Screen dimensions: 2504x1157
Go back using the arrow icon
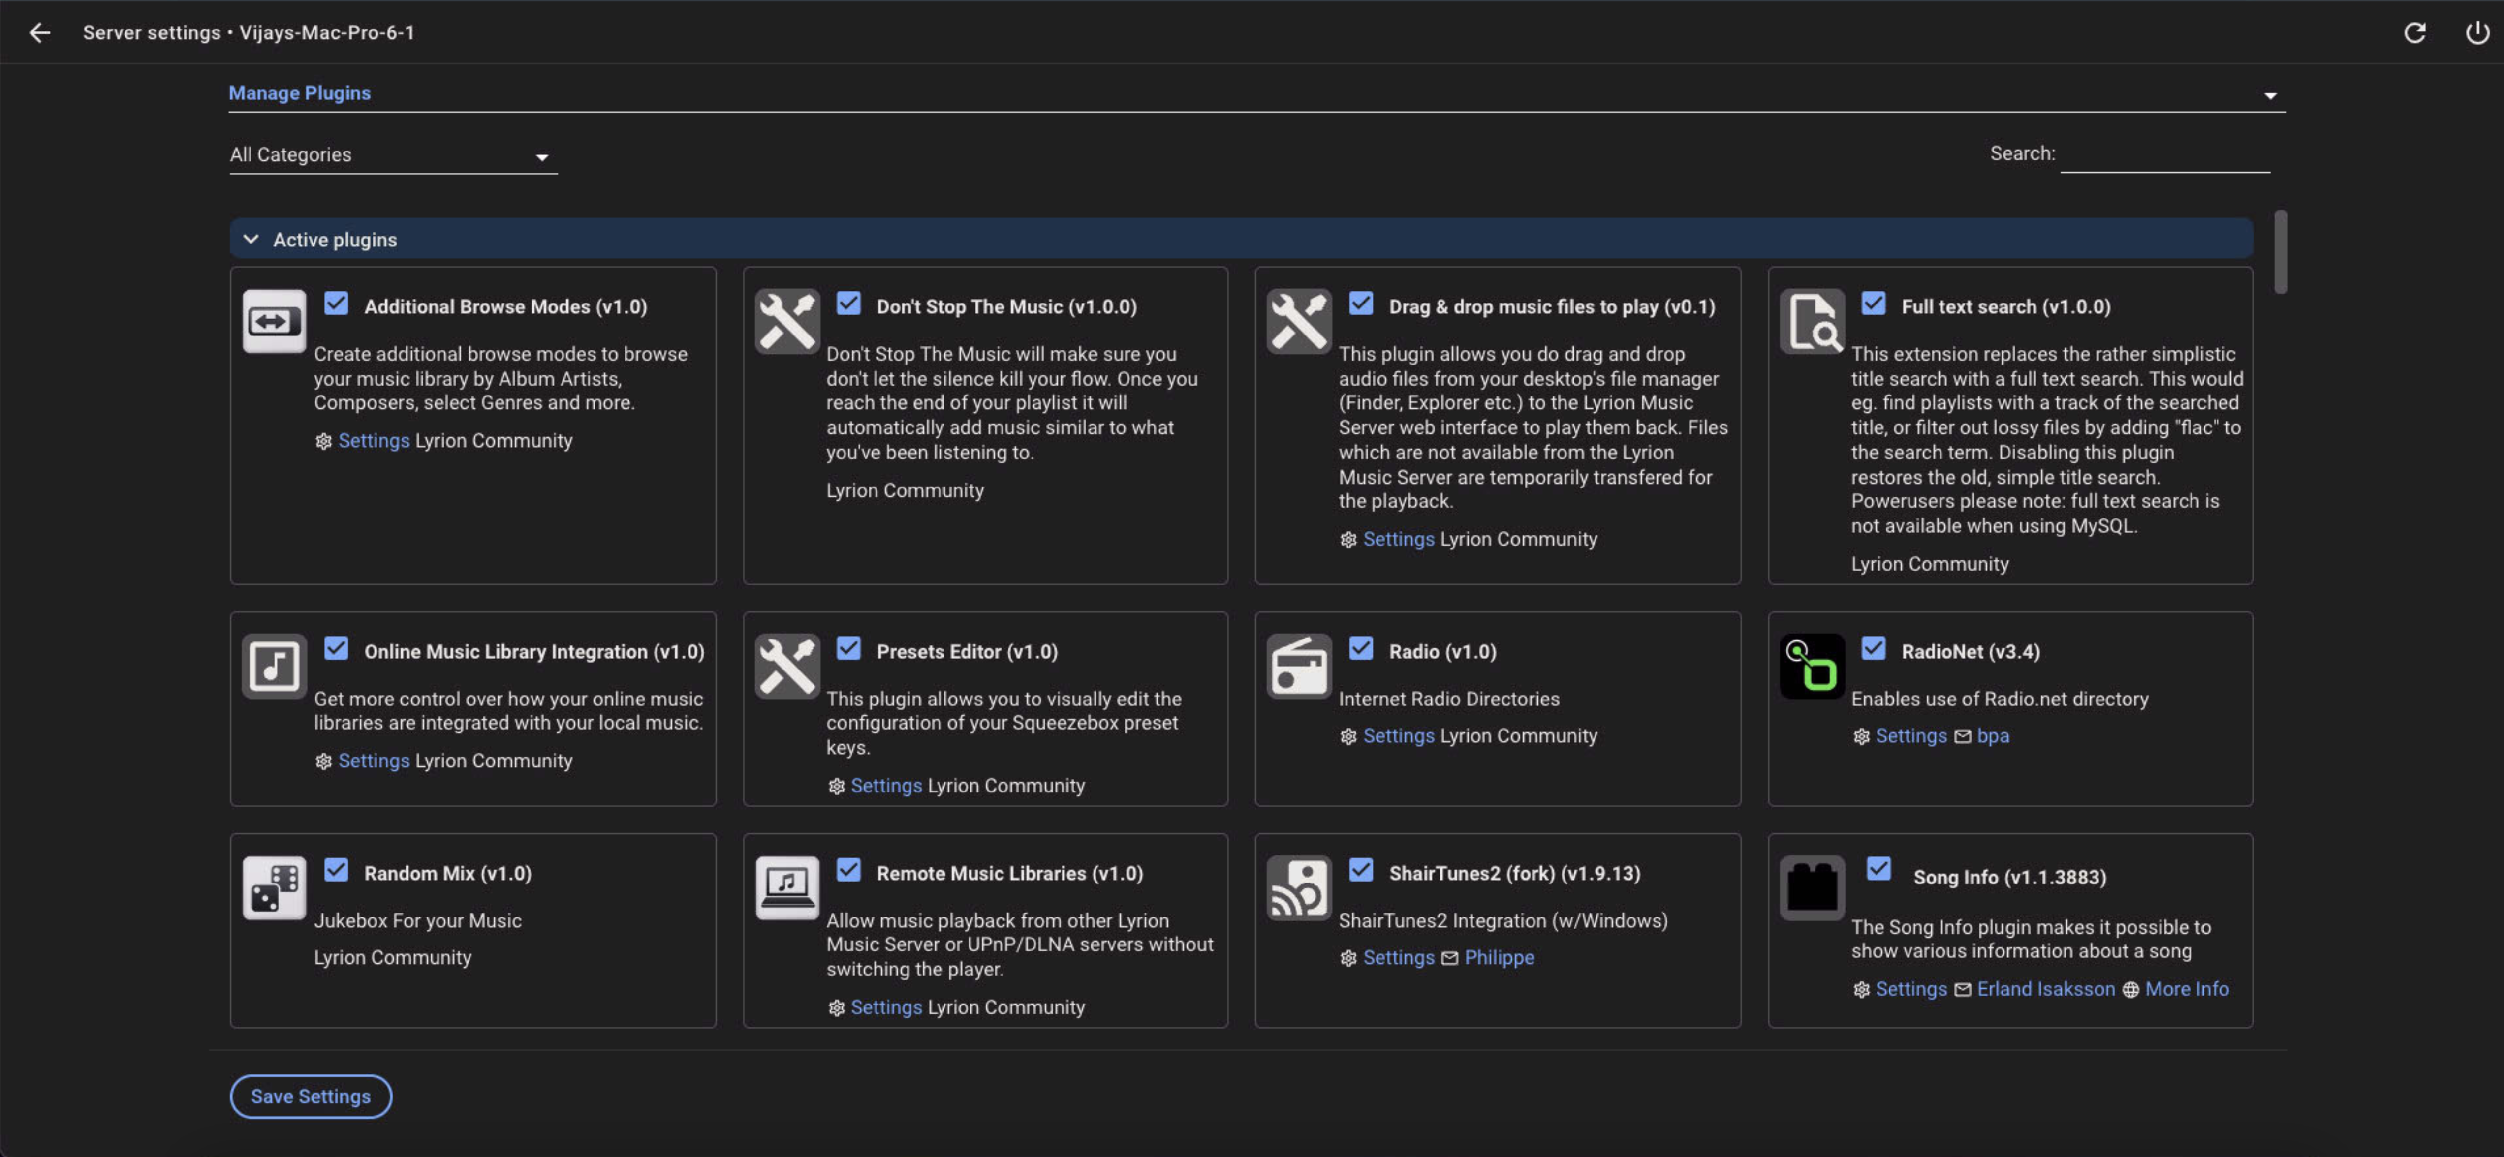coord(39,32)
